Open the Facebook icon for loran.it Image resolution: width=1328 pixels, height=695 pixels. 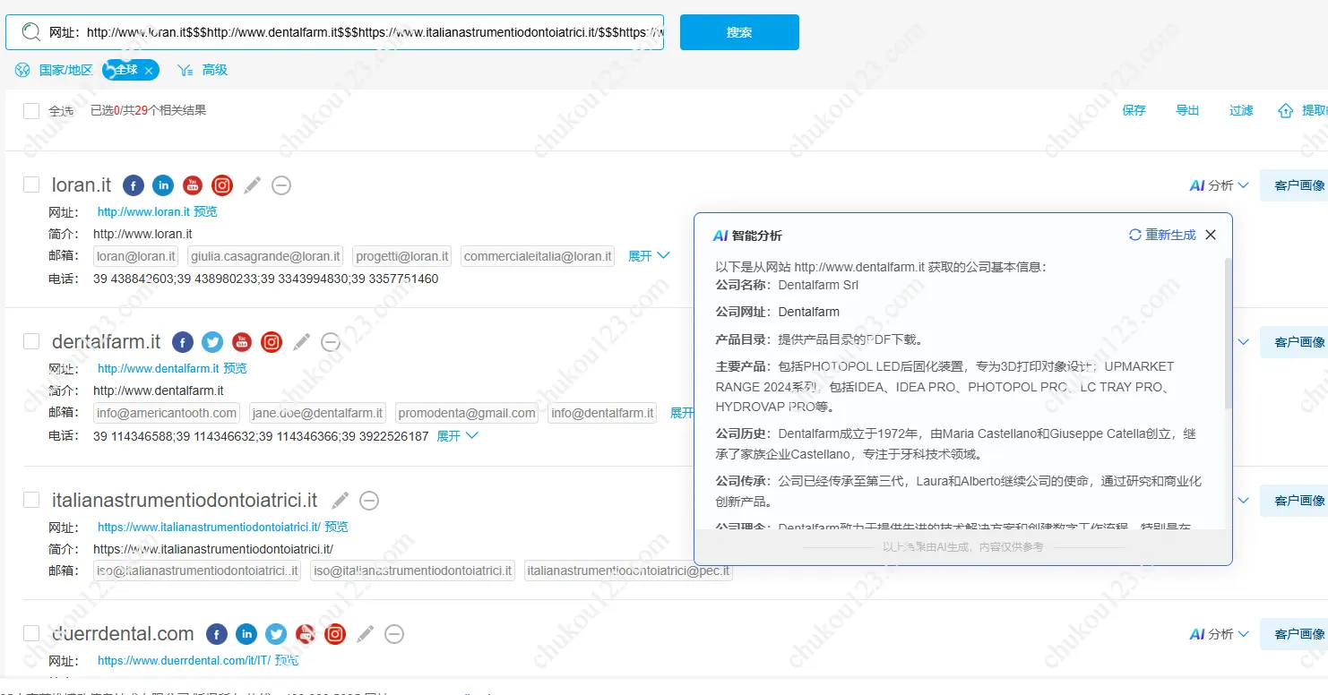point(133,185)
